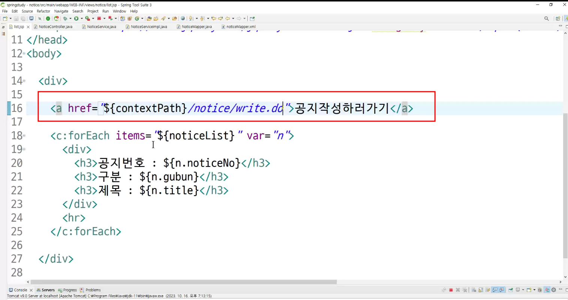Collapse the c:forEach fold on line 18
The image size is (568, 300).
point(24,135)
